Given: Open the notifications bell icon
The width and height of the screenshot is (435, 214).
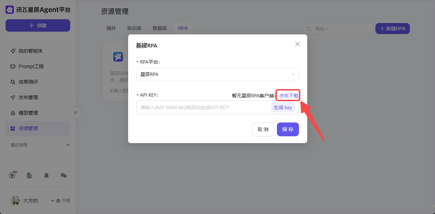Looking at the screenshot, I should [46, 175].
